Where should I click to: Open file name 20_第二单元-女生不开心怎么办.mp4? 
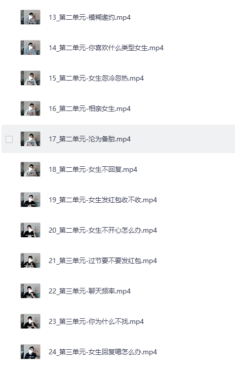103,230
